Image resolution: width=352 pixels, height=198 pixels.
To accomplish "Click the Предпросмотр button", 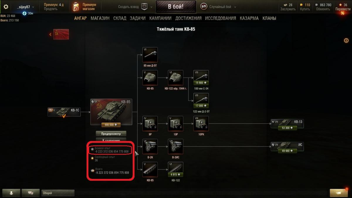I will [111, 133].
